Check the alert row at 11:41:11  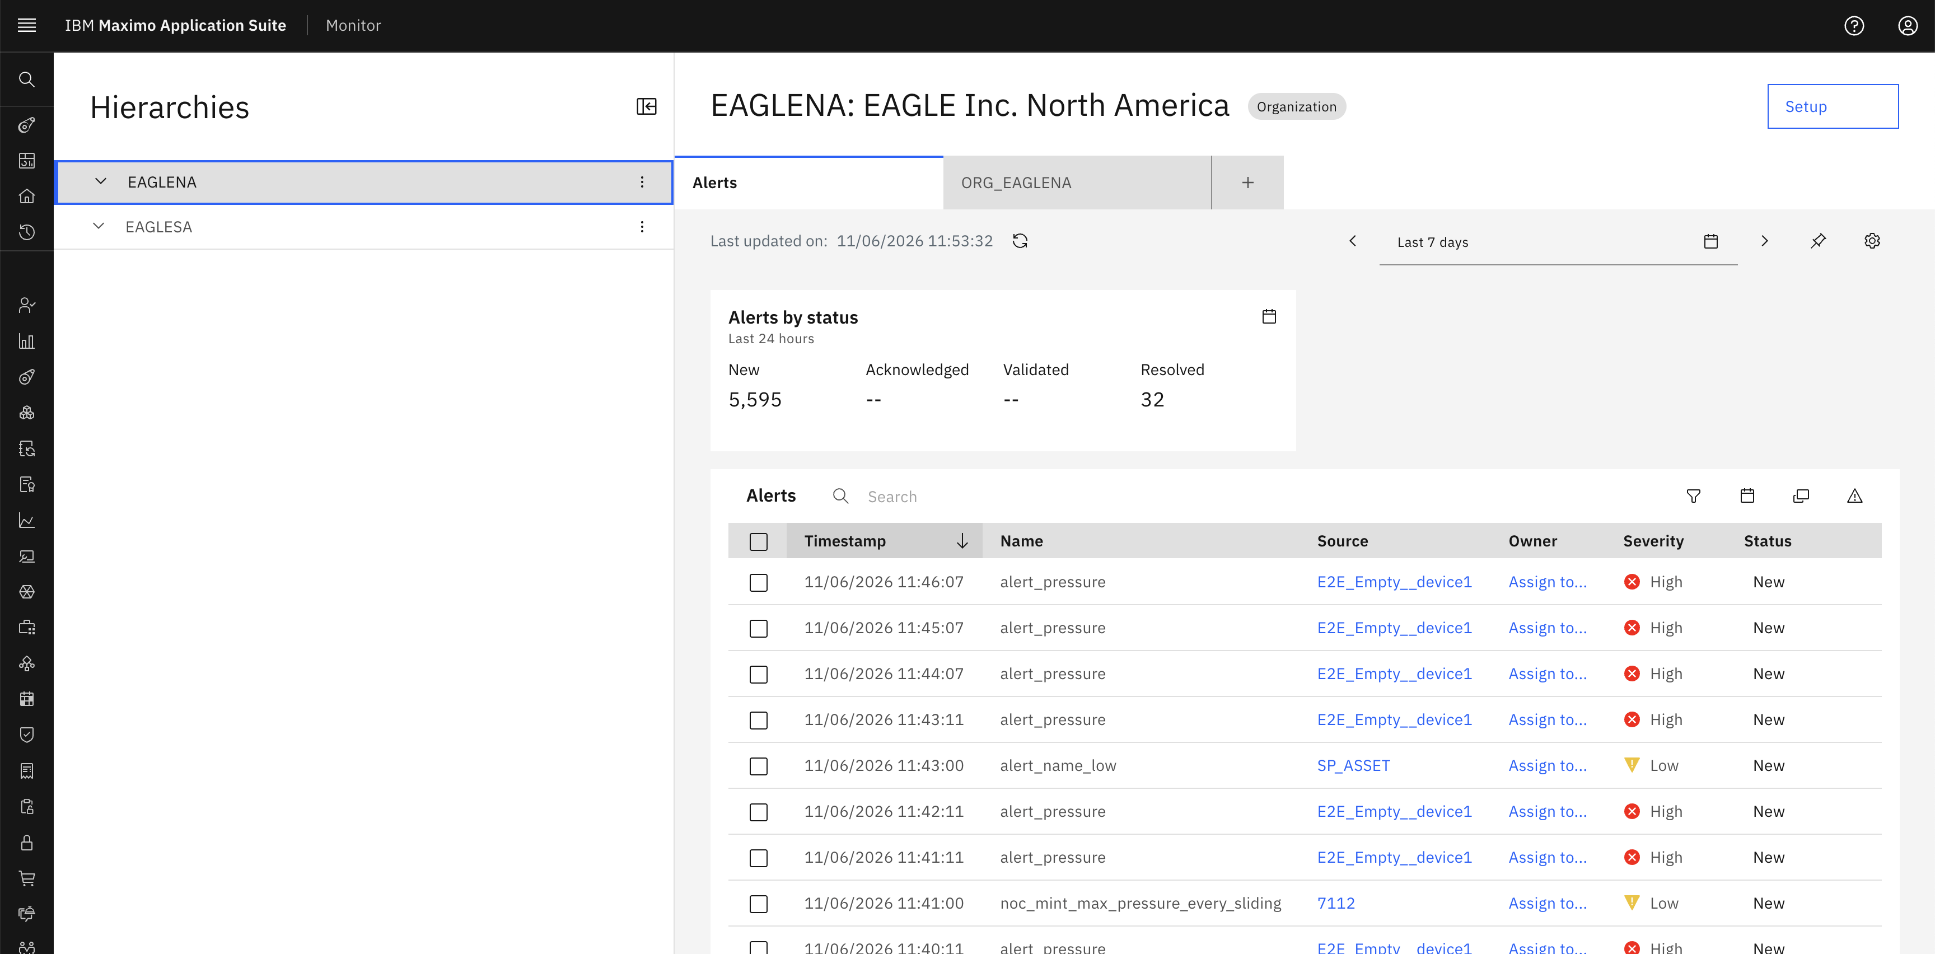[x=759, y=858]
